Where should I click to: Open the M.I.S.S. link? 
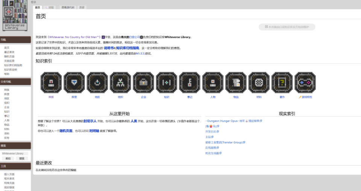pyautogui.click(x=140, y=54)
